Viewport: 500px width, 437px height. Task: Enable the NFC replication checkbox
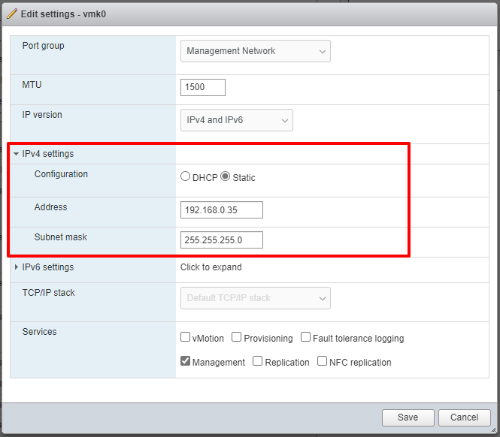pyautogui.click(x=323, y=361)
